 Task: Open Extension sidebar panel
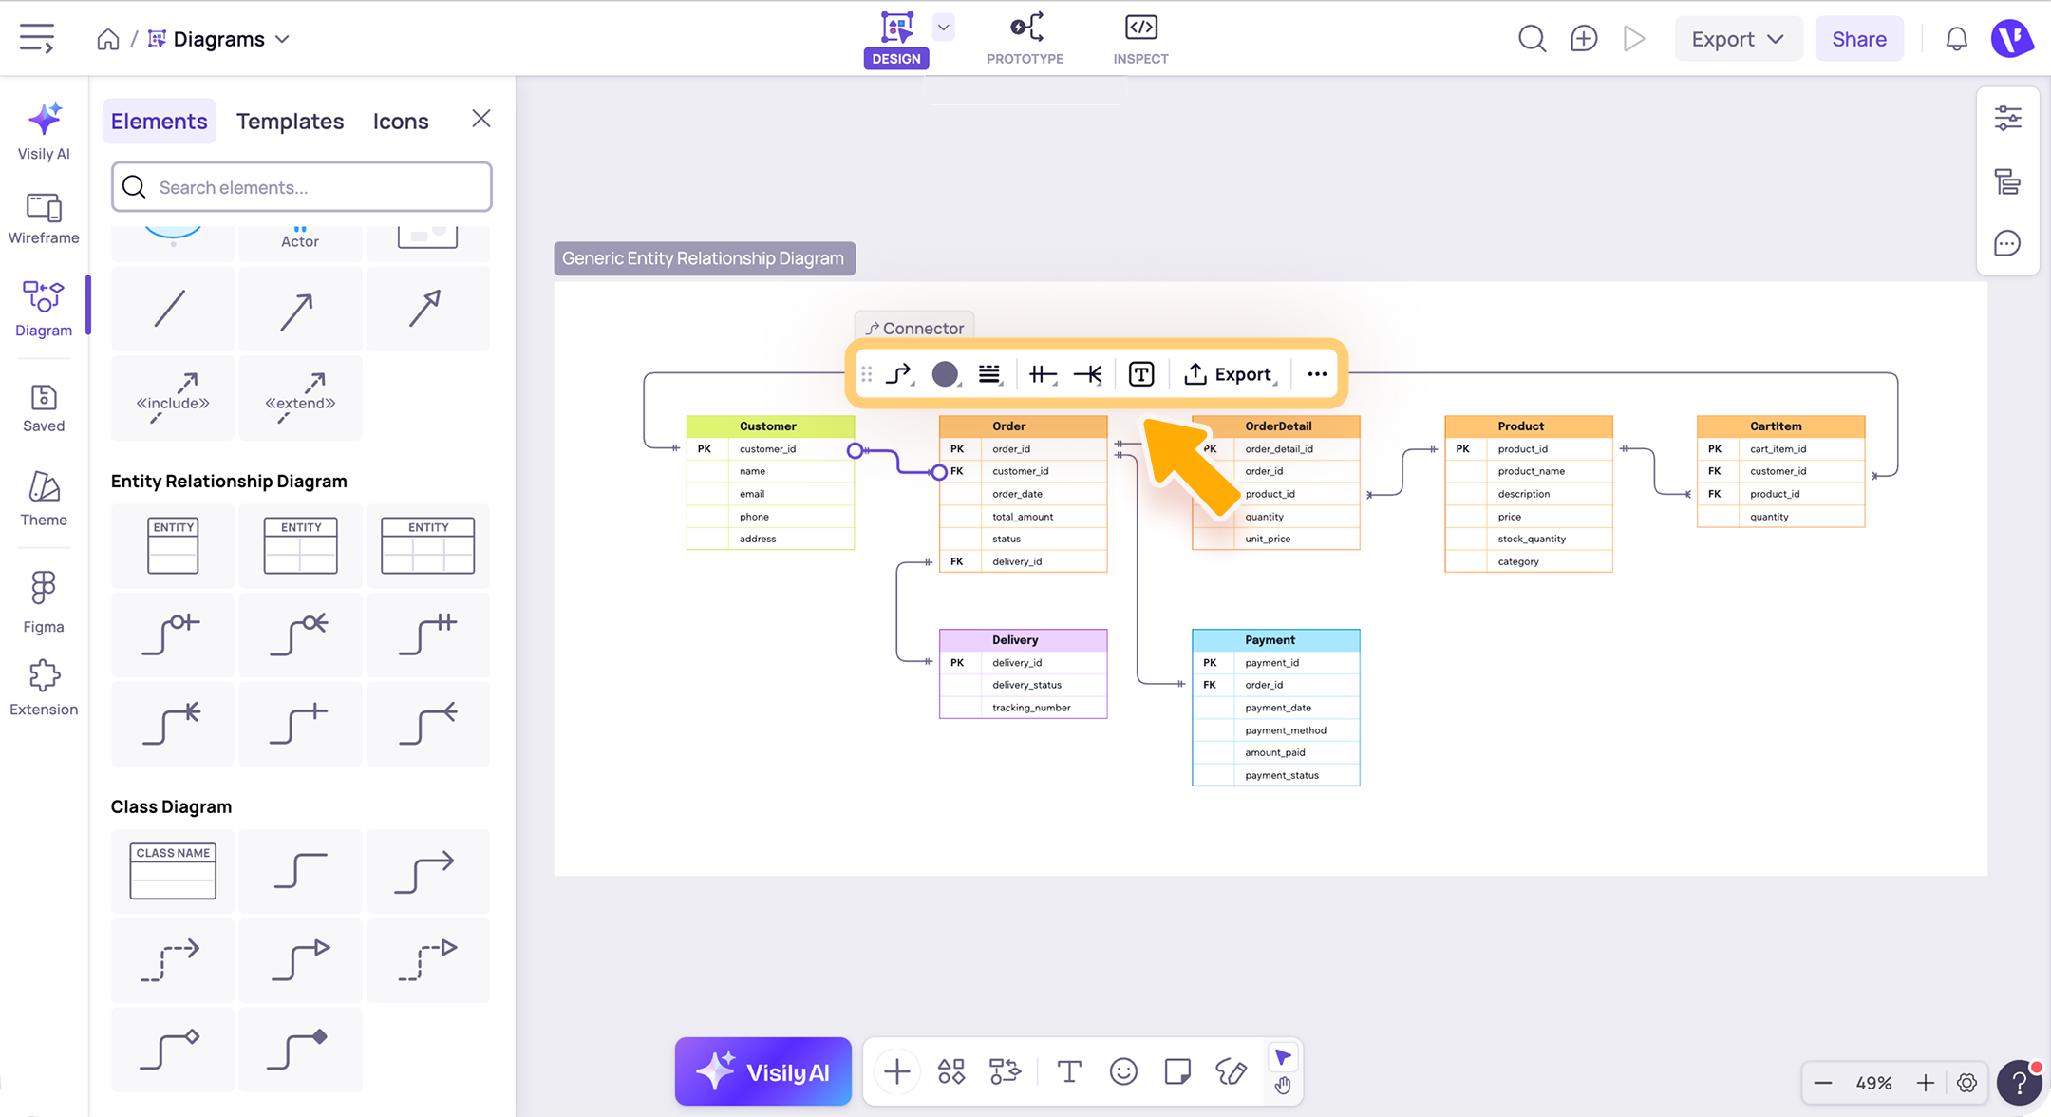tap(44, 689)
